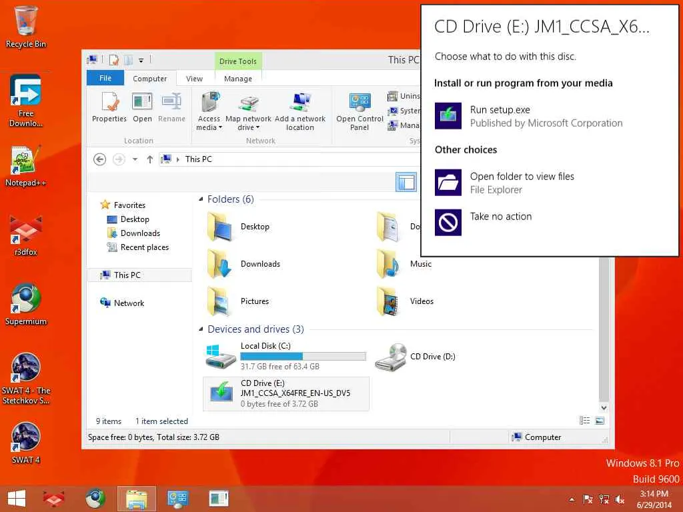Launch Notepad++ from the desktop

[x=26, y=165]
